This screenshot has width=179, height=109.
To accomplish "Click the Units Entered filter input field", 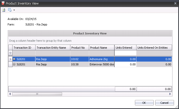I will 125,53.
